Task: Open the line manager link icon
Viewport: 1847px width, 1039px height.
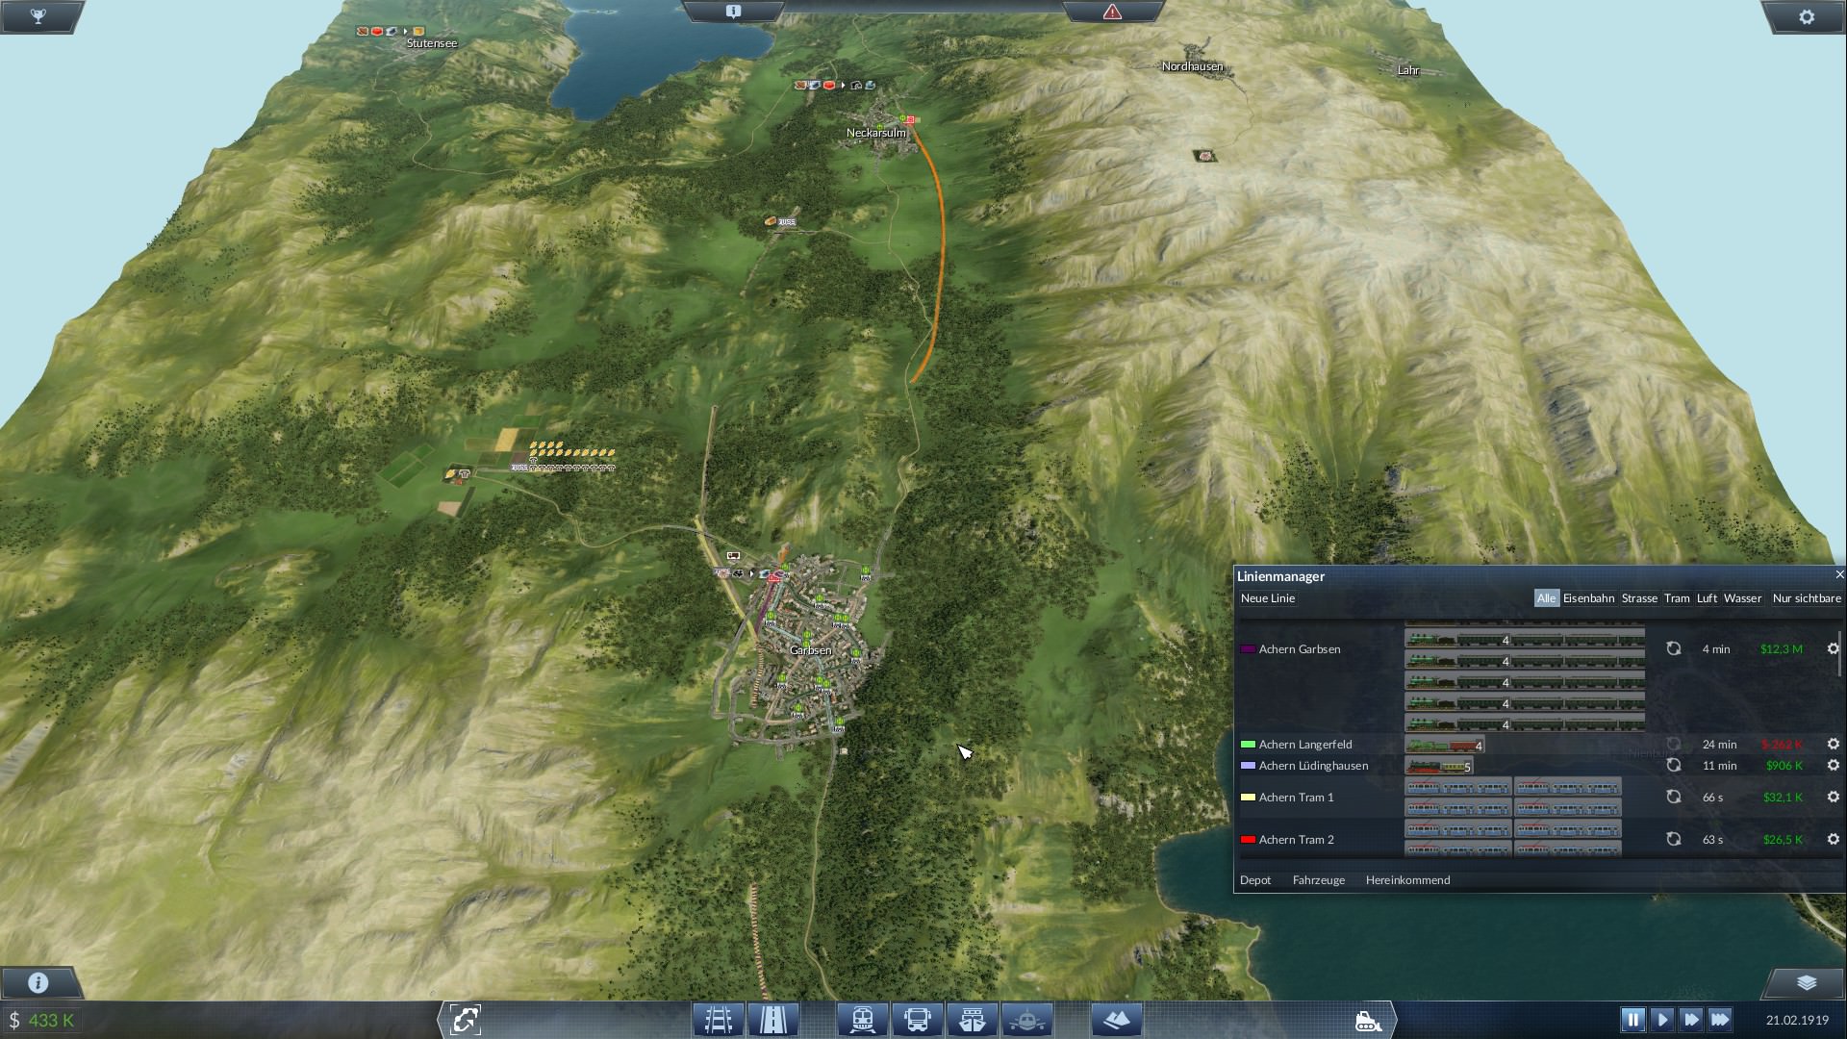Action: 465,1019
